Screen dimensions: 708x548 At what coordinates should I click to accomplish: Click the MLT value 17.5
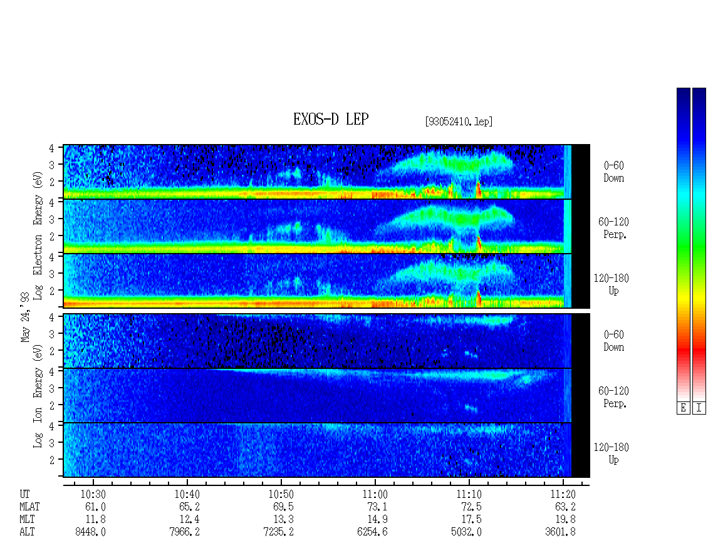coord(471,520)
